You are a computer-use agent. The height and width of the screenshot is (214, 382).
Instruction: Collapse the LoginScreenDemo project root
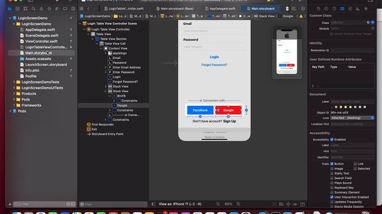coord(10,18)
